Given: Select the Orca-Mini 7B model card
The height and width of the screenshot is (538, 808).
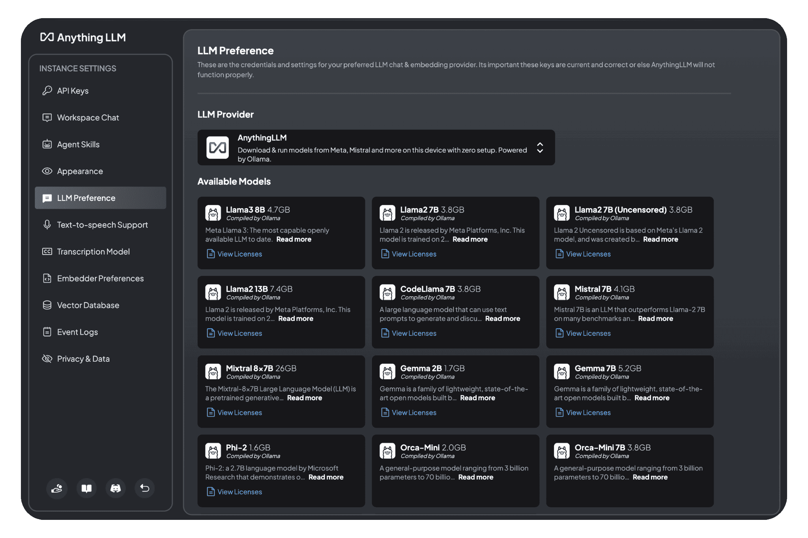Looking at the screenshot, I should coord(630,493).
